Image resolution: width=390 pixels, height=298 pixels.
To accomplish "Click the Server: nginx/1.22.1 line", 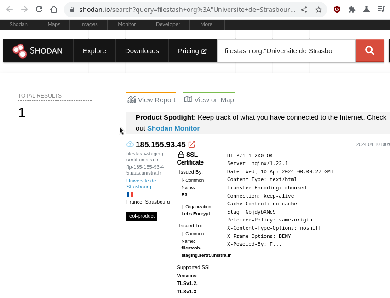I will pos(258,163).
